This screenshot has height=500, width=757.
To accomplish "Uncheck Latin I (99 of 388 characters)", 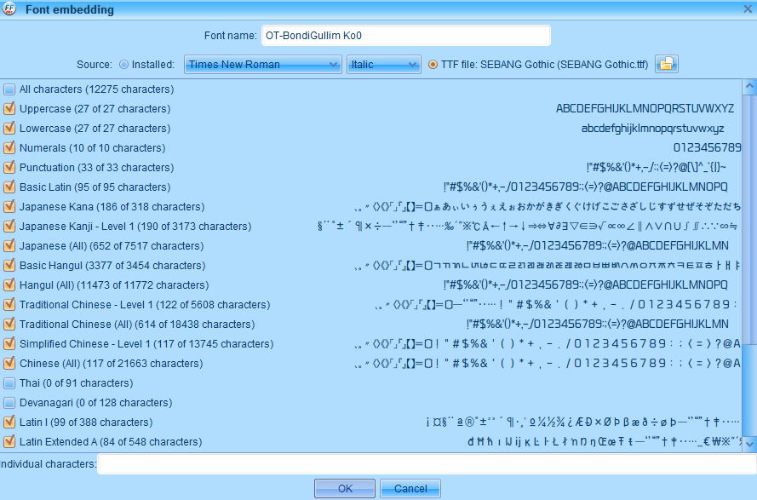I will (x=9, y=422).
